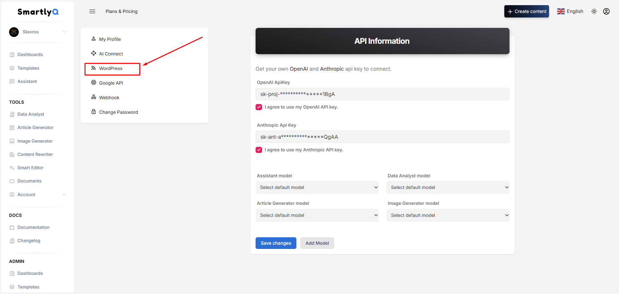Viewport: 619px width, 294px height.
Task: Click the Save changes button
Action: coord(276,243)
